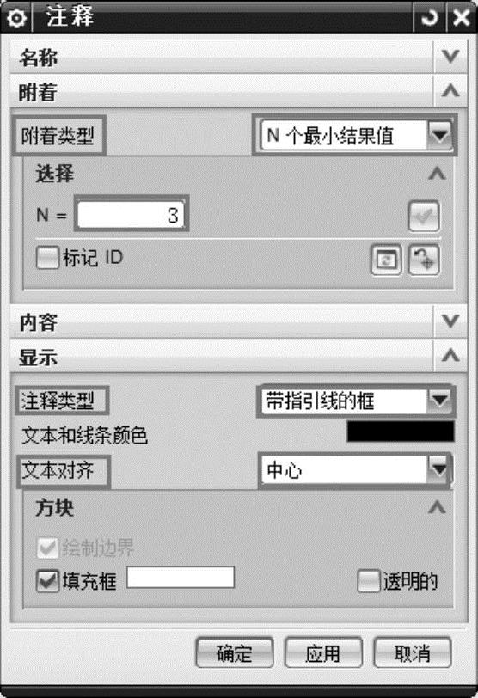Uncheck the 填充框 checkbox

(x=47, y=581)
